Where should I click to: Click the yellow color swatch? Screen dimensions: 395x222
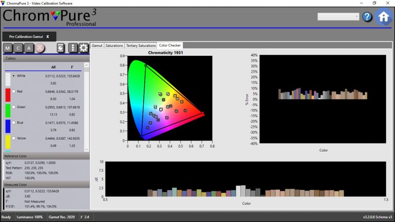[x=8, y=142]
